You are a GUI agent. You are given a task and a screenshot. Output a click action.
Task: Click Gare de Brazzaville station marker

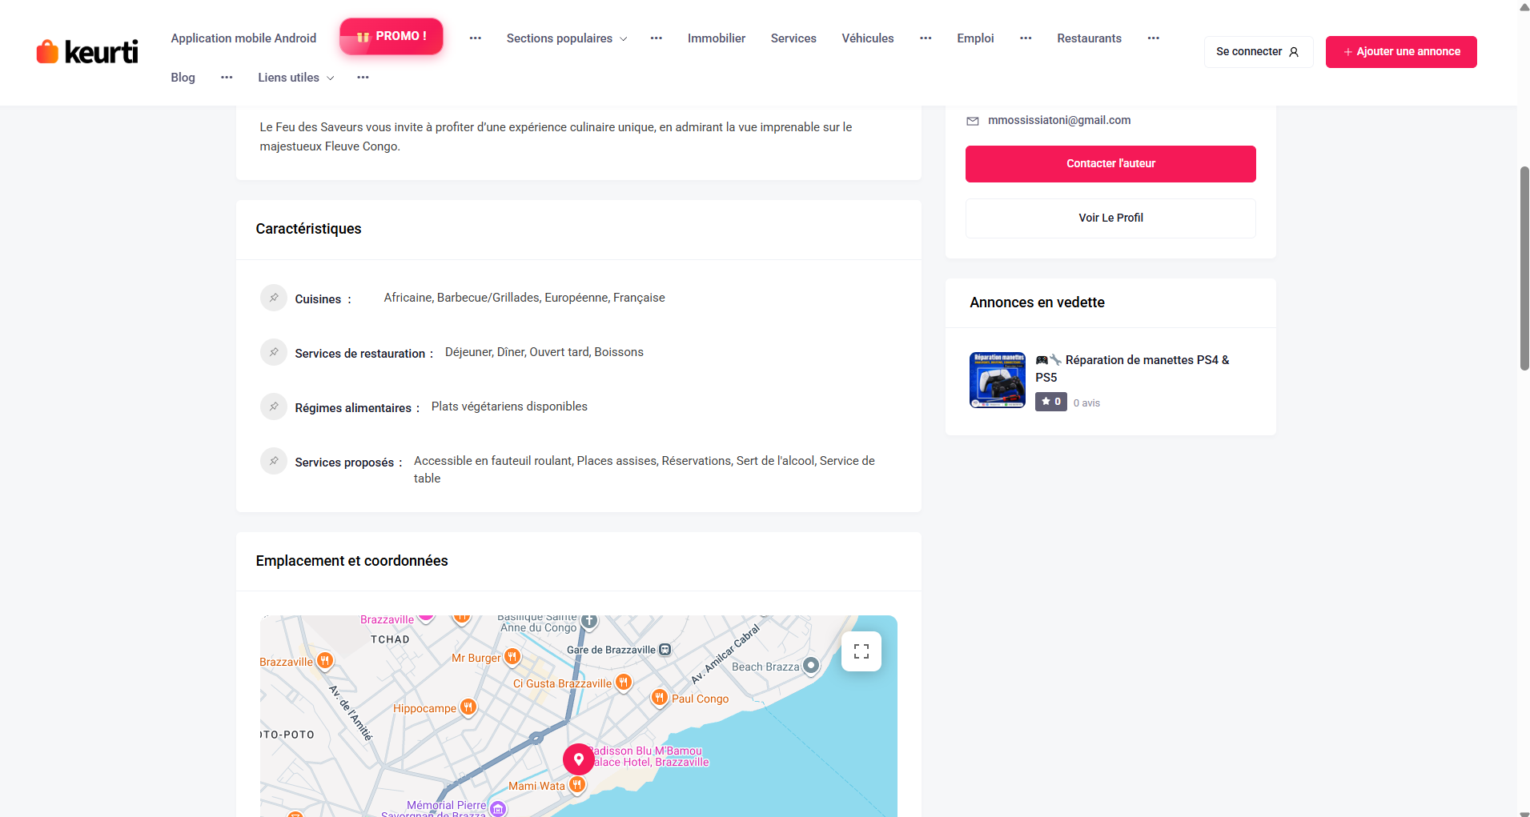665,650
